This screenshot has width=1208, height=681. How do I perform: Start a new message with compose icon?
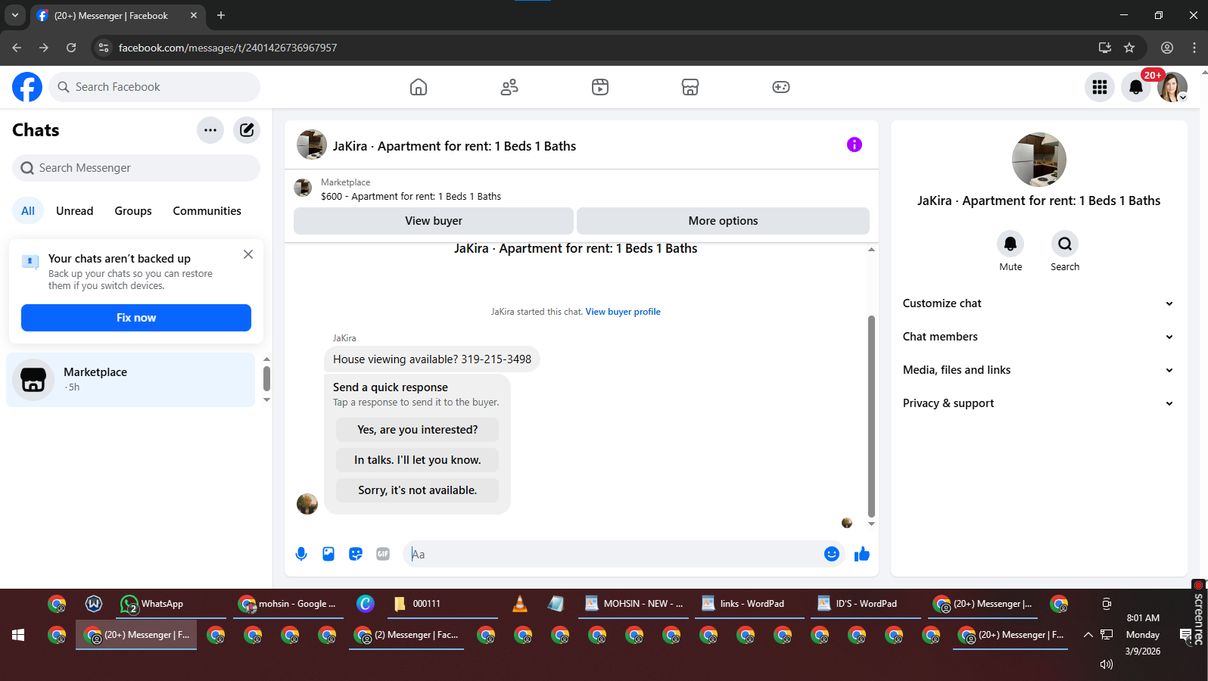(x=247, y=130)
